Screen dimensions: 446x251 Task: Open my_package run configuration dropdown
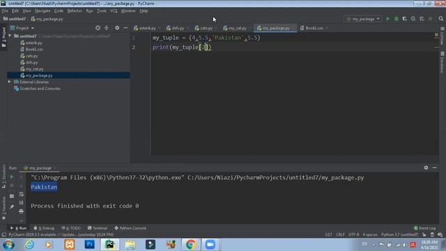point(363,19)
